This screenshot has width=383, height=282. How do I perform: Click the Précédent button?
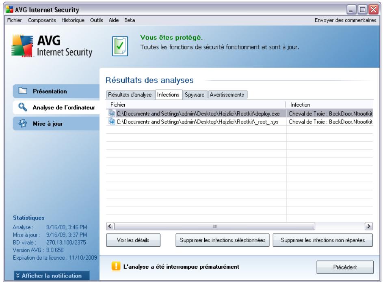click(x=345, y=267)
